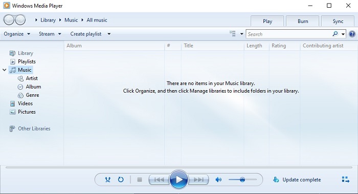This screenshot has height=194, width=358.
Task: Open search options dropdown arrow
Action: click(343, 34)
